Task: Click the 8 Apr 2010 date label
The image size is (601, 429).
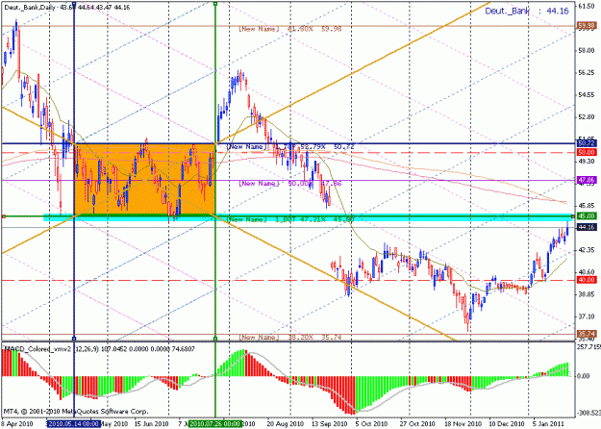Action: click(17, 423)
